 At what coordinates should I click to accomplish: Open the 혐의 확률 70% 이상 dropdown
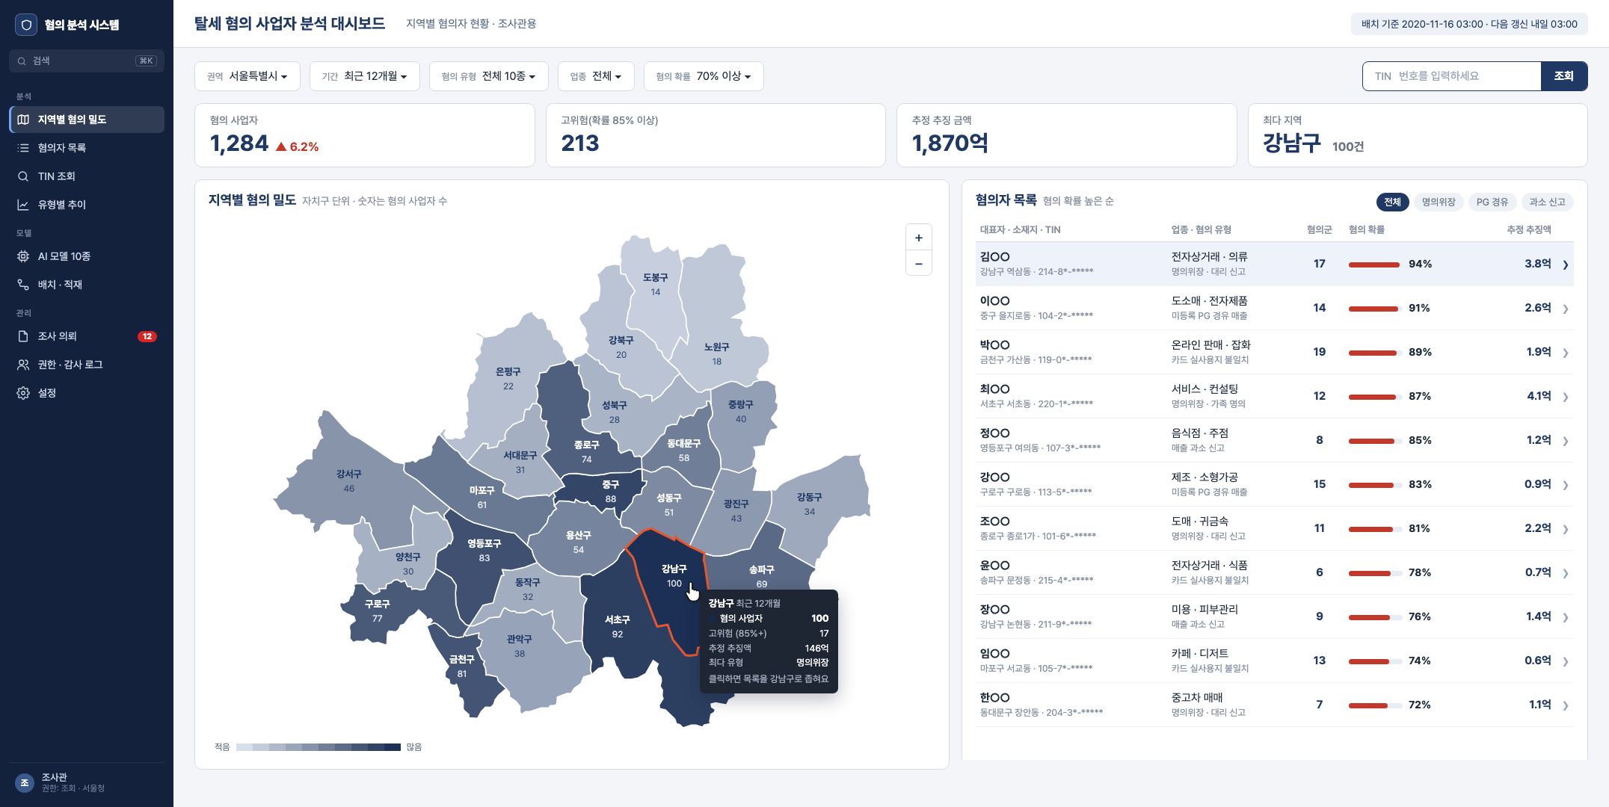click(703, 76)
